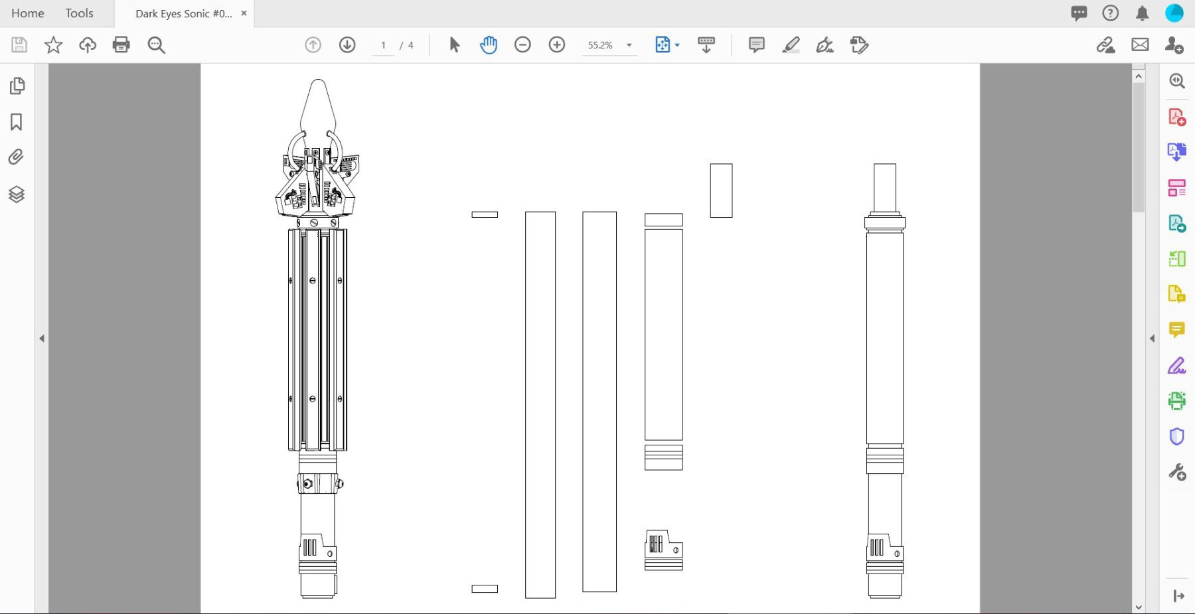
Task: Select the Dark Eyes Sonic document tab
Action: click(x=183, y=13)
